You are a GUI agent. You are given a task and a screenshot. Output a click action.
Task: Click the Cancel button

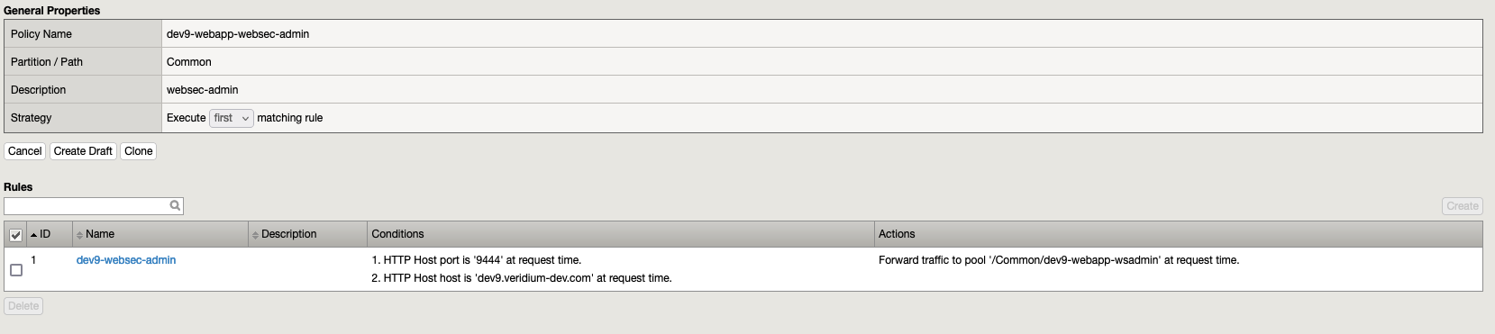tap(25, 151)
